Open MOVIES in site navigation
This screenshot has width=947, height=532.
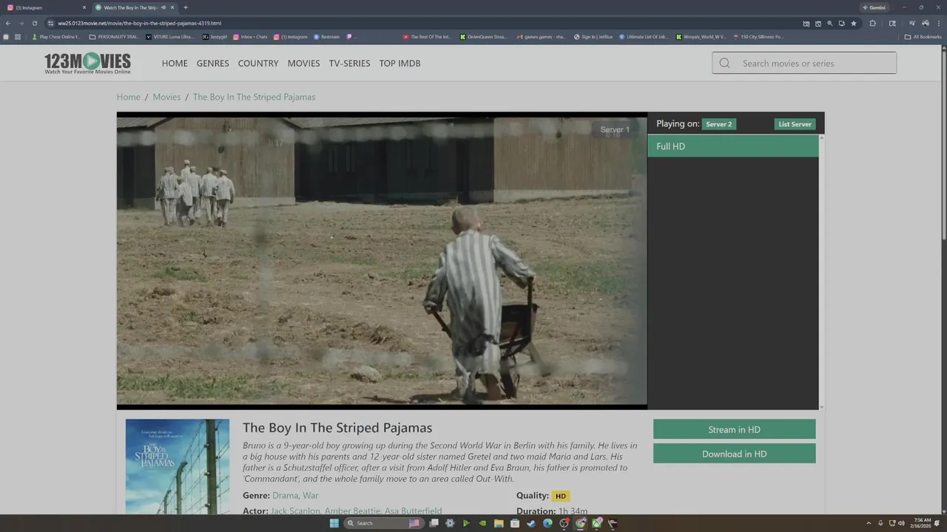tap(303, 63)
